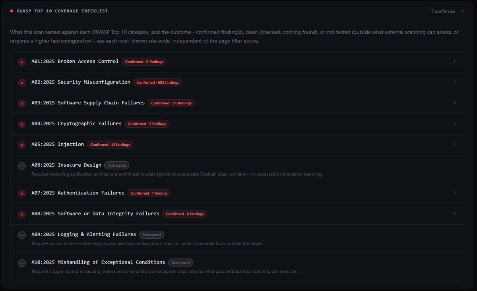The image size is (477, 291).
Task: Expand the A05:2025 Injection row chevron
Action: coord(455,144)
